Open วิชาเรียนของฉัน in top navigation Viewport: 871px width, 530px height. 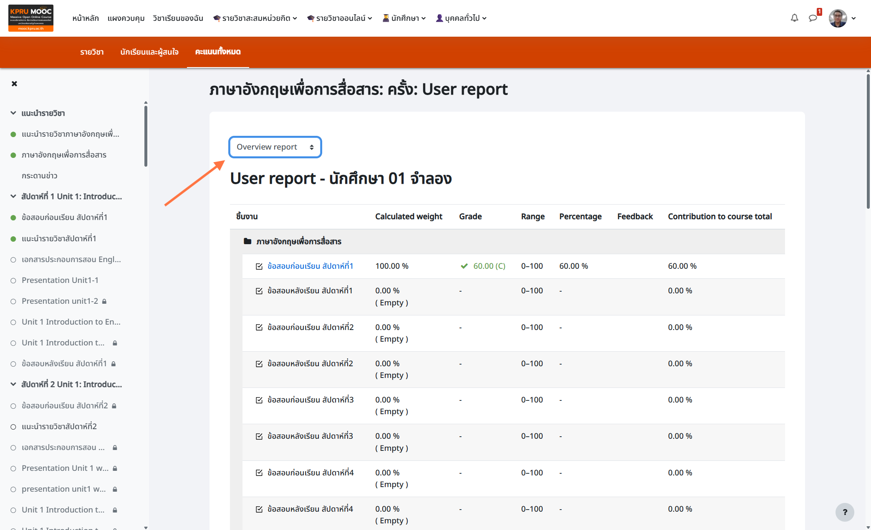178,18
